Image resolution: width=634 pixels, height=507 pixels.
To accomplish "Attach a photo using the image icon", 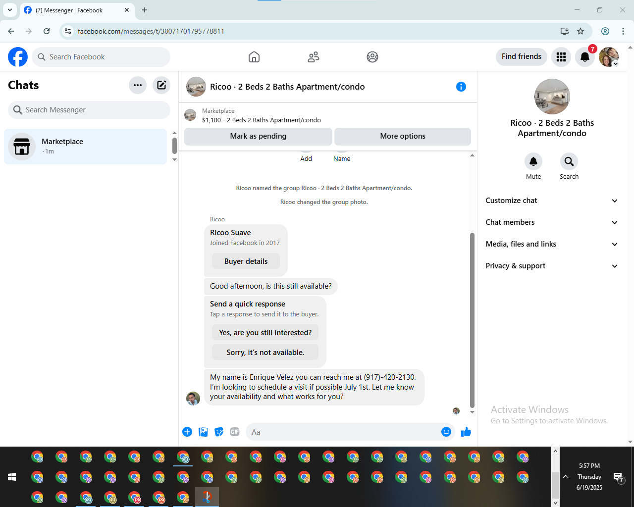I will point(203,432).
